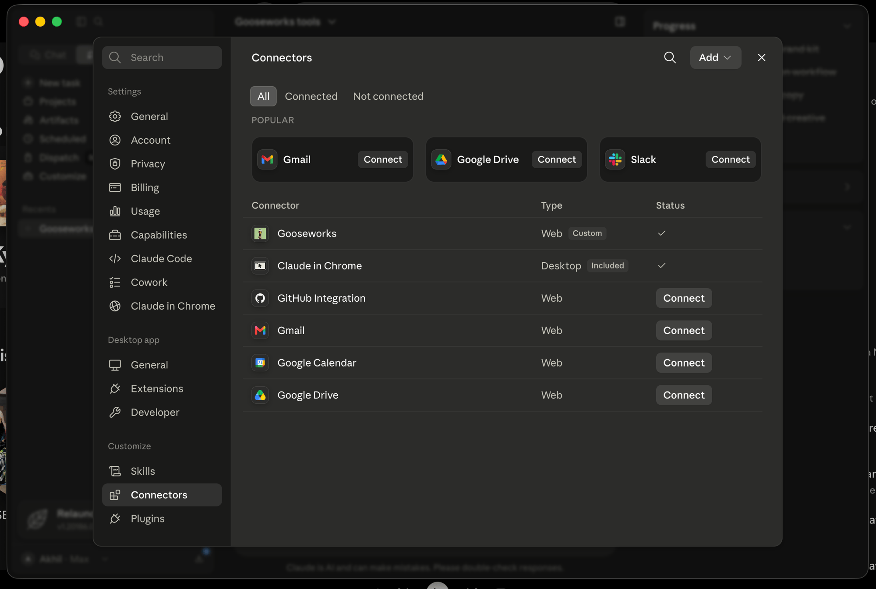Click the Custom badge on Gooseworks
This screenshot has width=876, height=589.
point(587,233)
